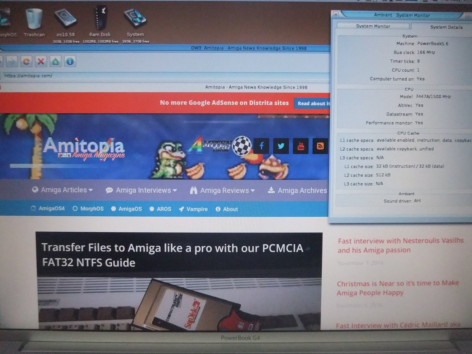Open Amitopia's YouTube icon

pyautogui.click(x=301, y=146)
